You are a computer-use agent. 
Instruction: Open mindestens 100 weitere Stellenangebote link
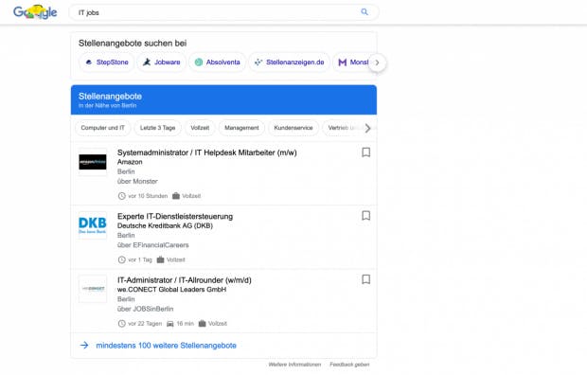(167, 346)
